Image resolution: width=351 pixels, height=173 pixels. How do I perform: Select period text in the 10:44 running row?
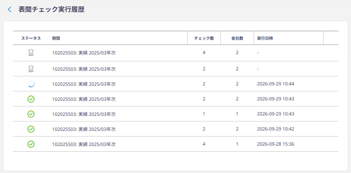point(84,84)
